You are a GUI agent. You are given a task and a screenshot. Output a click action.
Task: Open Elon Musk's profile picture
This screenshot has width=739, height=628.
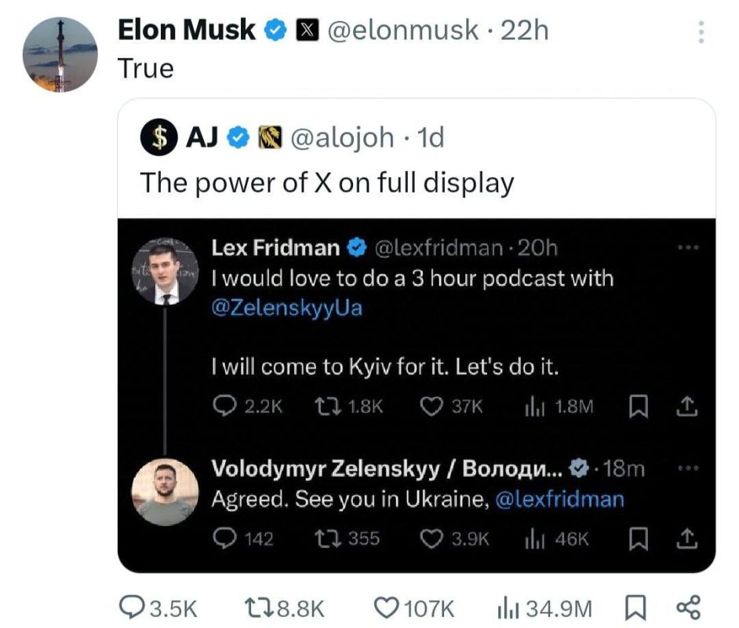pos(60,53)
